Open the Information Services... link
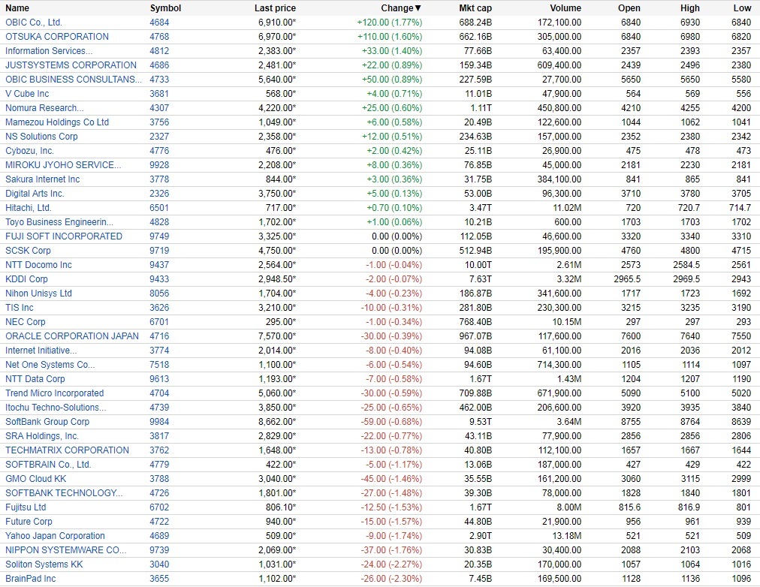760x587 pixels. [x=49, y=51]
